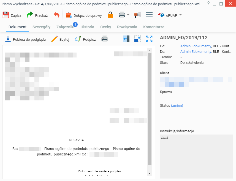
Task: Click the Dołącz do sprawy briefcase icon
Action: [69, 15]
